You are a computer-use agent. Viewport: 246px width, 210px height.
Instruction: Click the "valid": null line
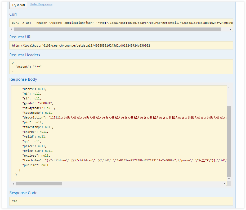coord(34,137)
